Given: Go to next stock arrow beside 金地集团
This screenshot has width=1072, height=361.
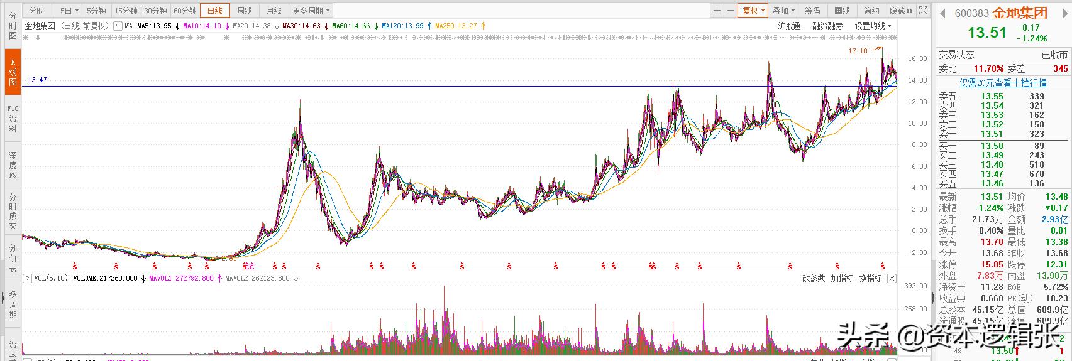Looking at the screenshot, I should (1066, 13).
